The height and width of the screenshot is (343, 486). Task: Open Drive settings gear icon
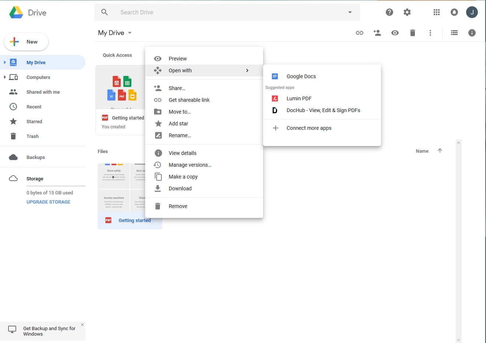407,12
